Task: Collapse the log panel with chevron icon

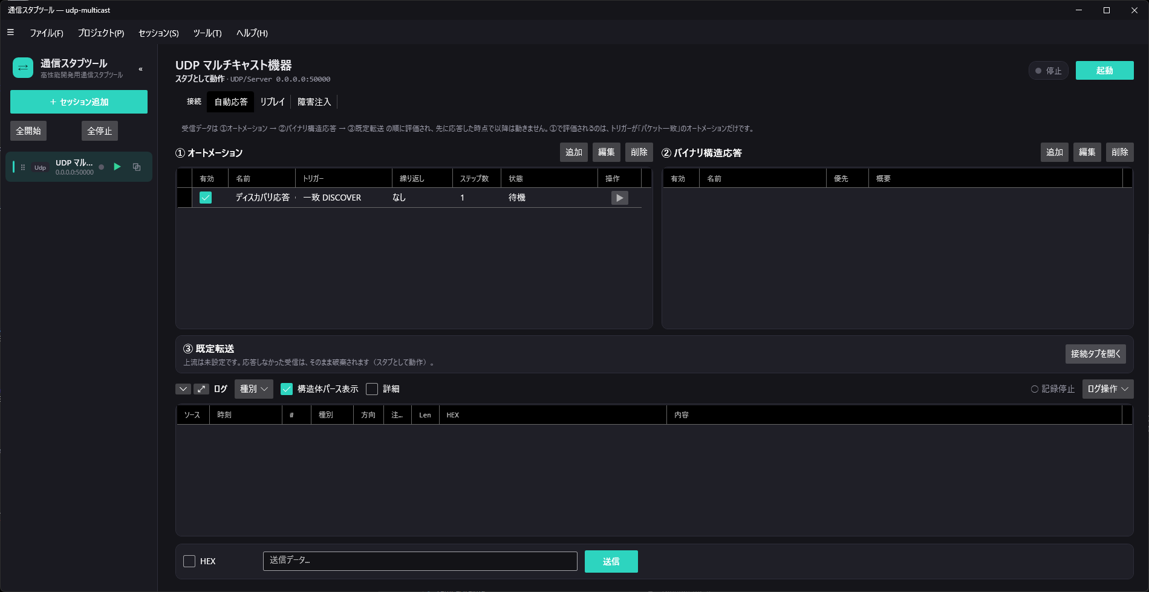Action: coord(183,389)
